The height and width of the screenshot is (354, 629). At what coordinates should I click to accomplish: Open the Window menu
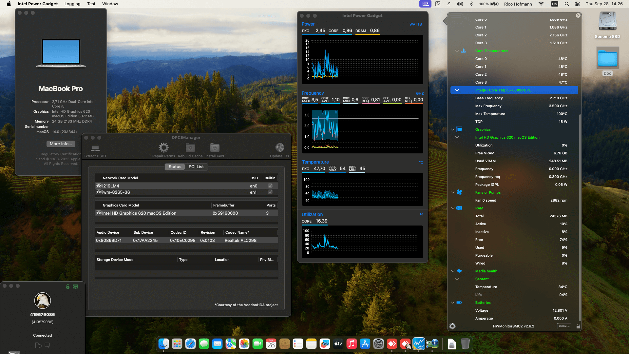(x=110, y=4)
